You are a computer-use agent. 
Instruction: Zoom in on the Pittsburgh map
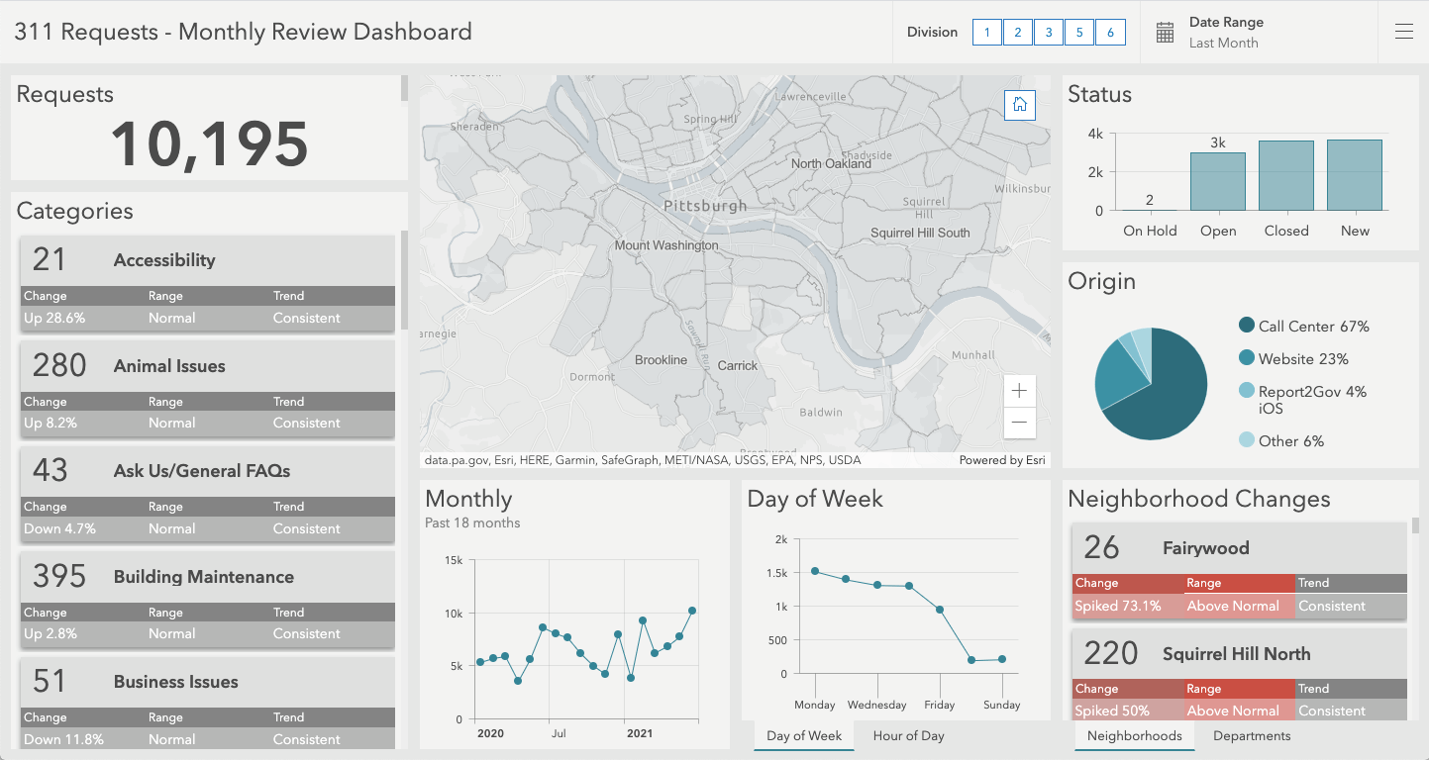pyautogui.click(x=1019, y=390)
